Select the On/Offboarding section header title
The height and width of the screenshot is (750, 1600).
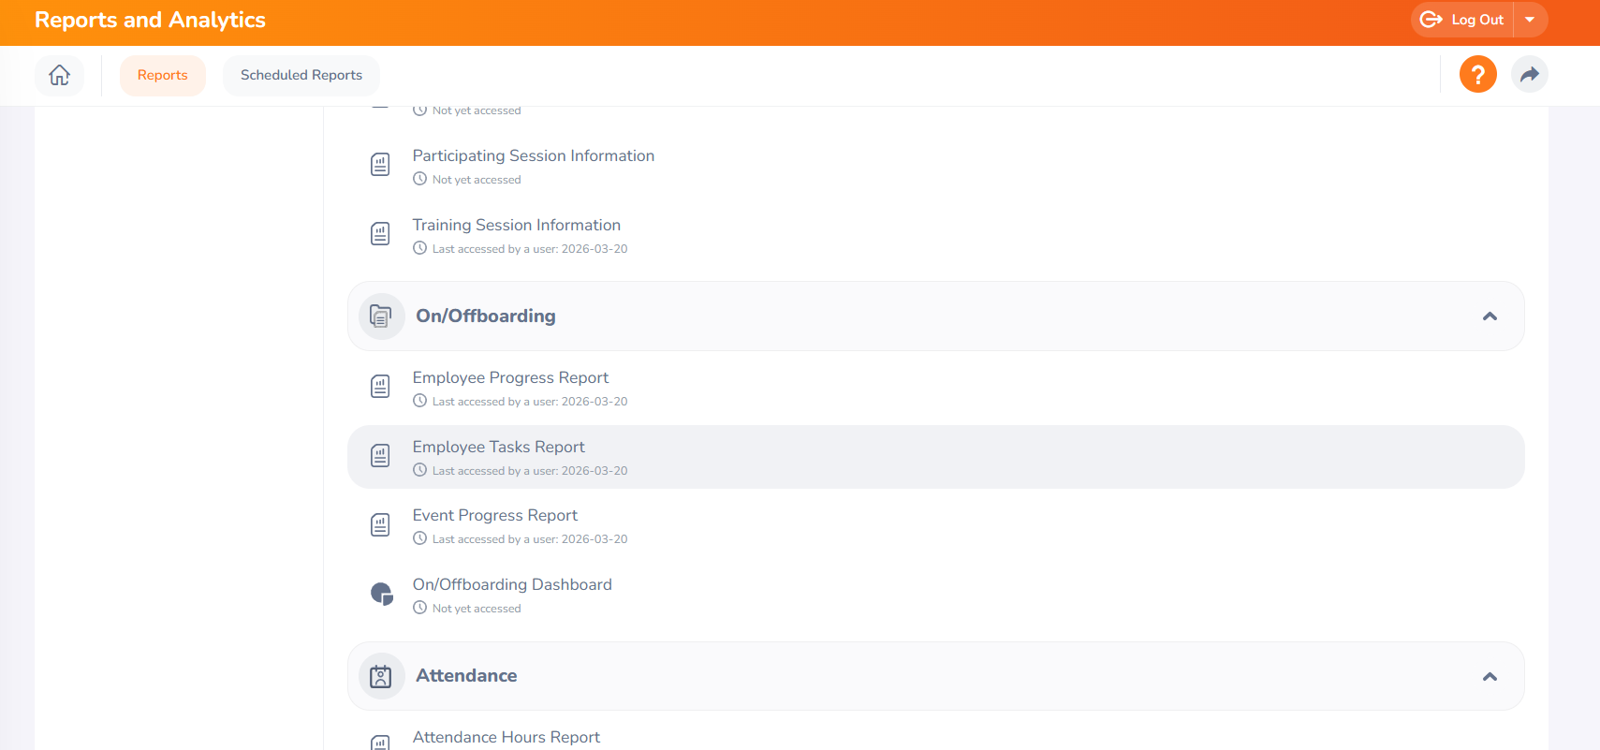(485, 316)
